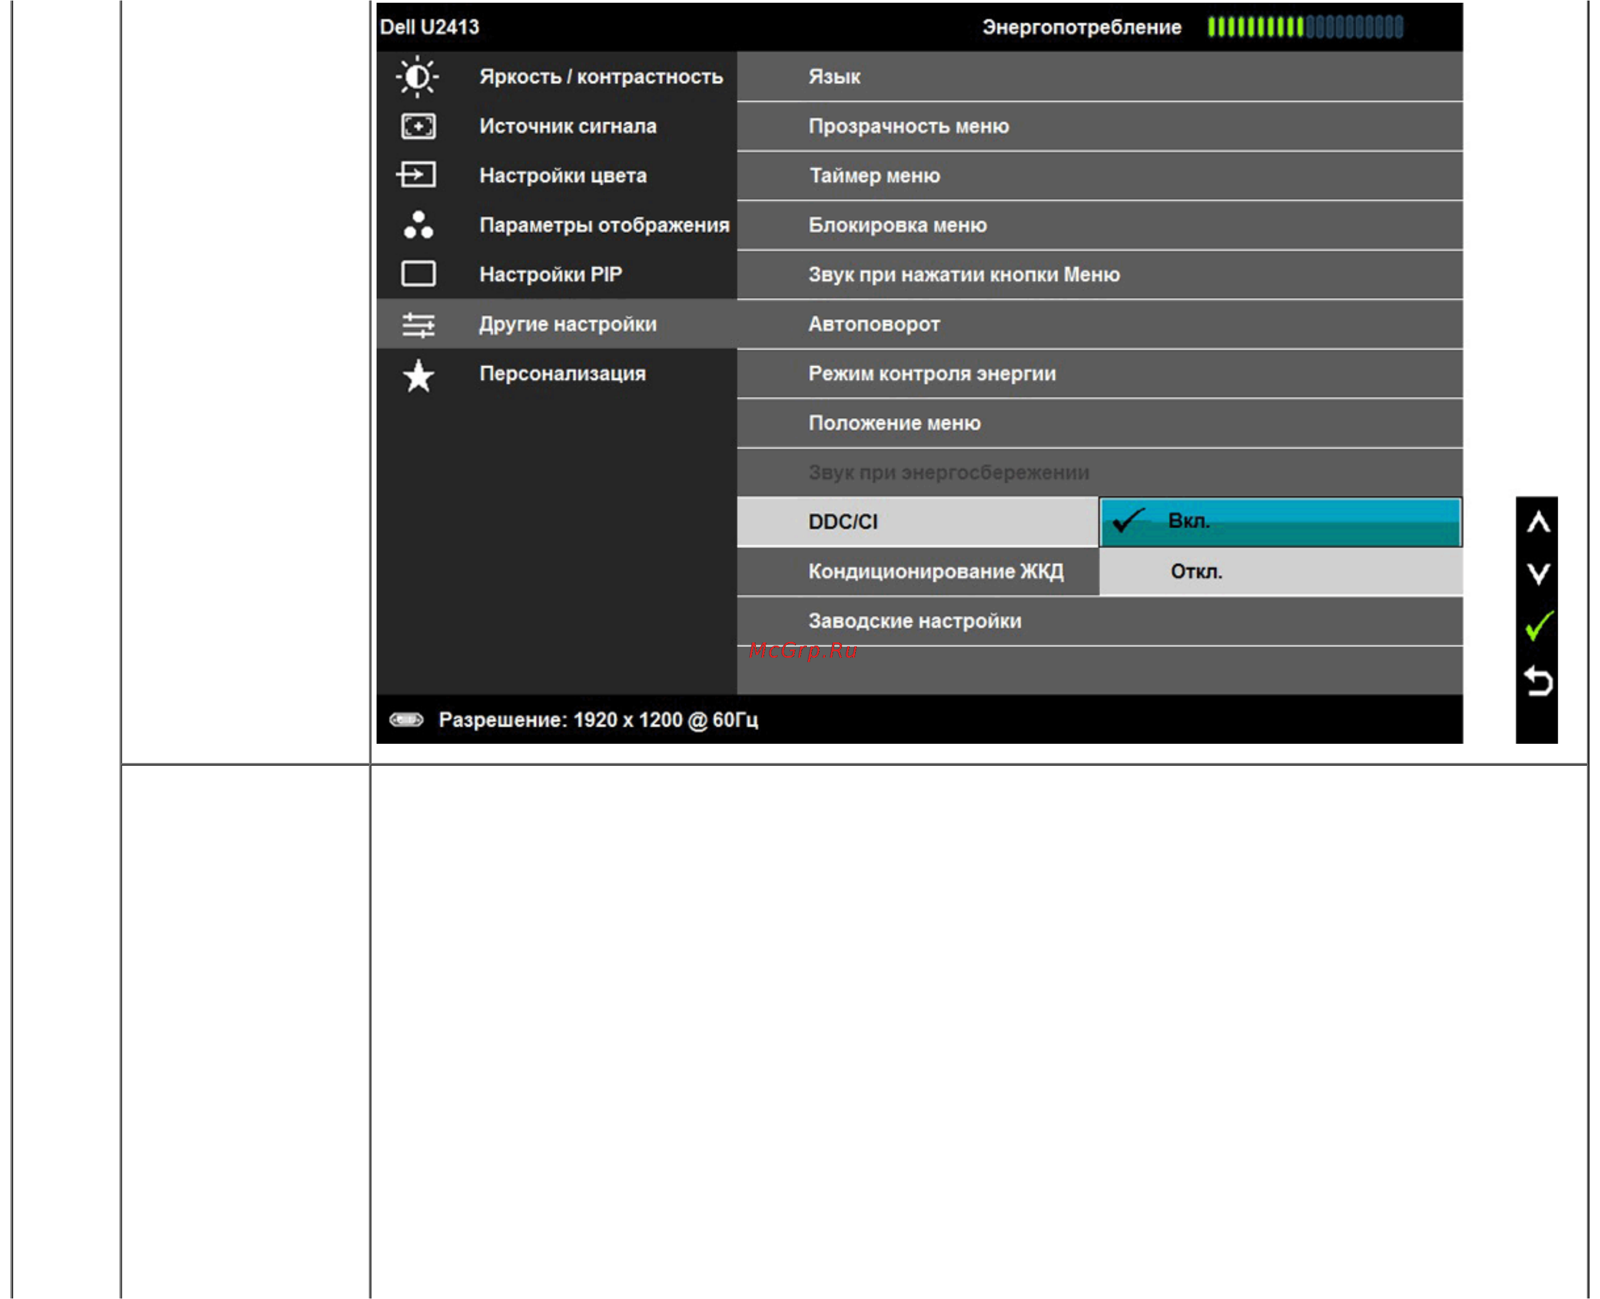The height and width of the screenshot is (1299, 1600).
Task: Select Другие настройки menu item
Action: [556, 324]
